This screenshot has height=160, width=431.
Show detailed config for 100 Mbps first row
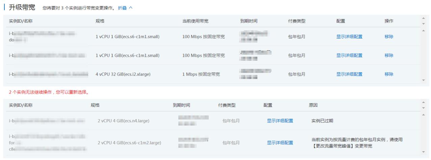point(349,36)
